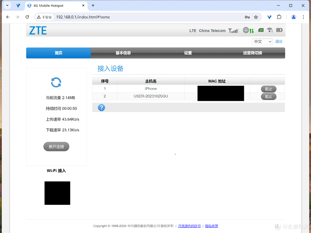Click the ZTE logo
Viewport: 311px width, 233px height.
38,30
